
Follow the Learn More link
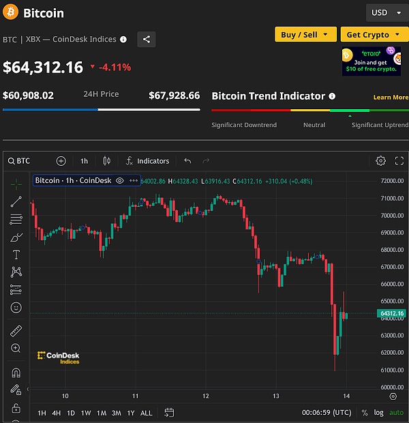pos(391,98)
